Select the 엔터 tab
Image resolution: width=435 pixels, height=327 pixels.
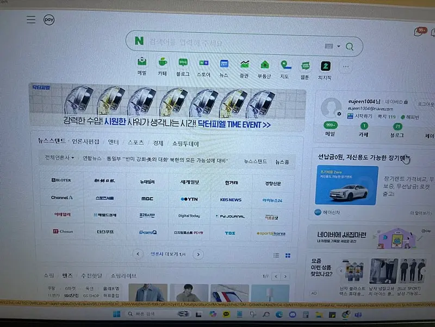tap(113, 142)
